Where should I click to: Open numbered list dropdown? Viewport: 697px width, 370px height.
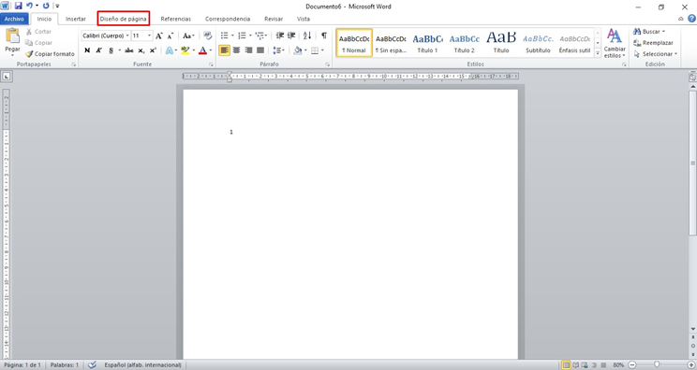[250, 36]
